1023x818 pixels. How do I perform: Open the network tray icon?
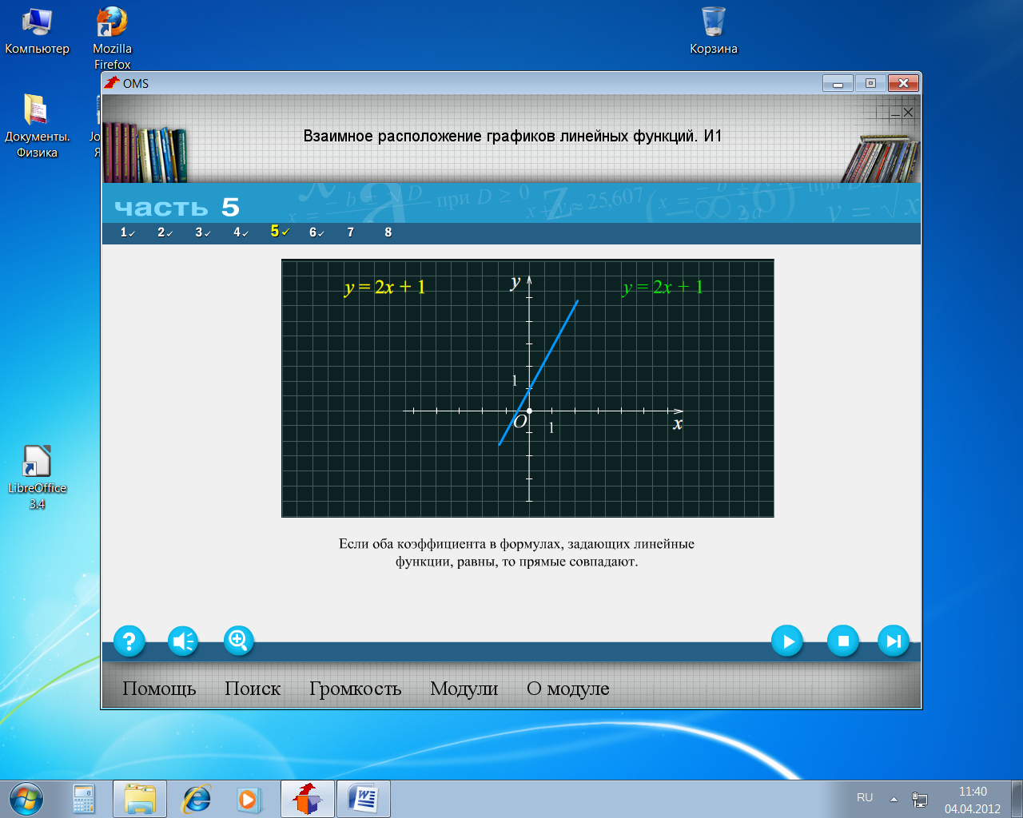[920, 799]
